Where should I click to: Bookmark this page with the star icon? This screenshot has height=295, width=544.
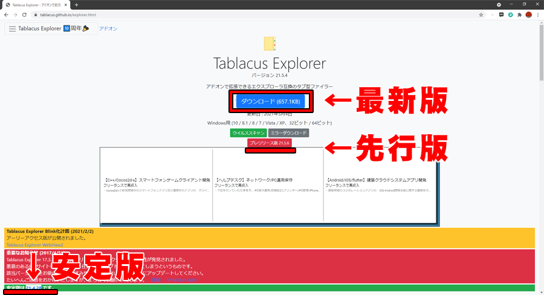pyautogui.click(x=481, y=15)
